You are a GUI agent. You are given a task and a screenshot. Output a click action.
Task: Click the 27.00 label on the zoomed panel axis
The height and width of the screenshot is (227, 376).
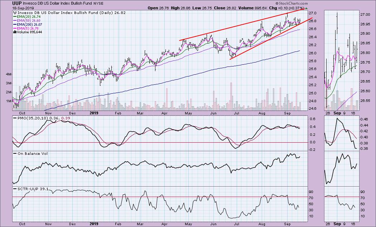click(366, 15)
